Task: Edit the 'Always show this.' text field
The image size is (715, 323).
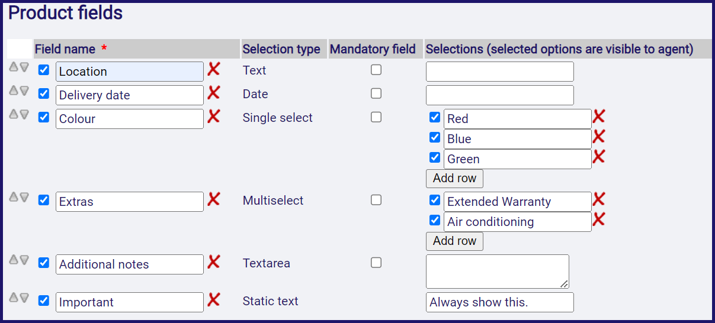Action: coord(500,302)
